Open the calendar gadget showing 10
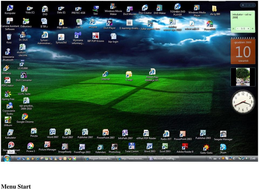259x189 pixels. (x=243, y=50)
